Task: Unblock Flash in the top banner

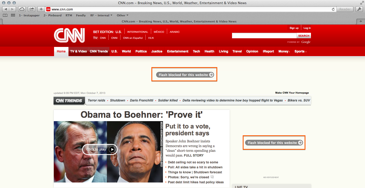Action: pyautogui.click(x=184, y=75)
